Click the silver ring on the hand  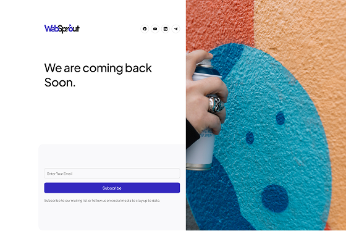(216, 104)
